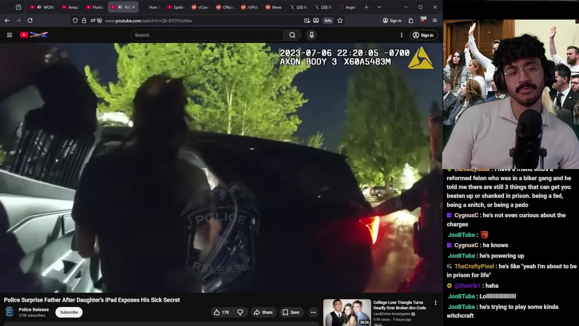Toggle picture-in-picture icon in address bar
579x326 pixels.
coord(307,20)
